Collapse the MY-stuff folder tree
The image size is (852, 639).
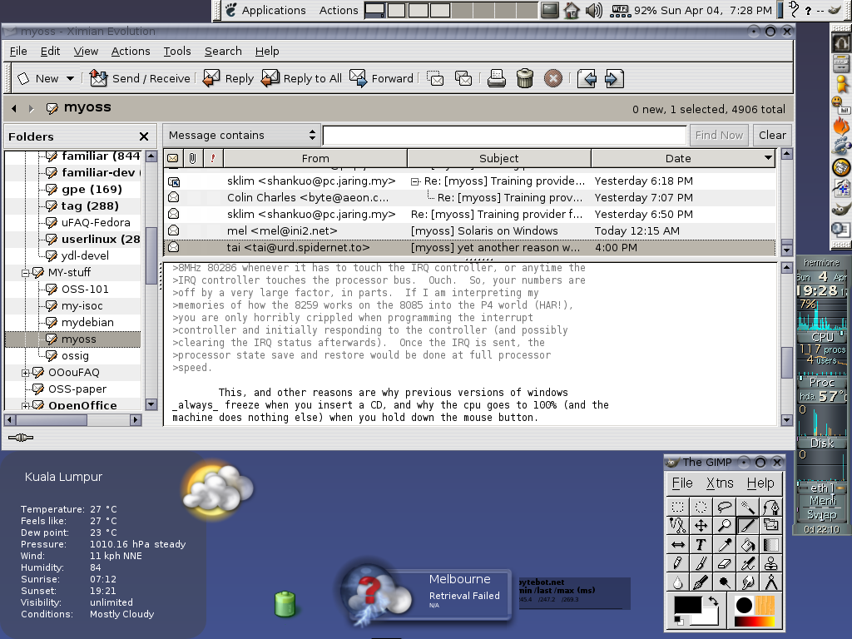[x=25, y=273]
